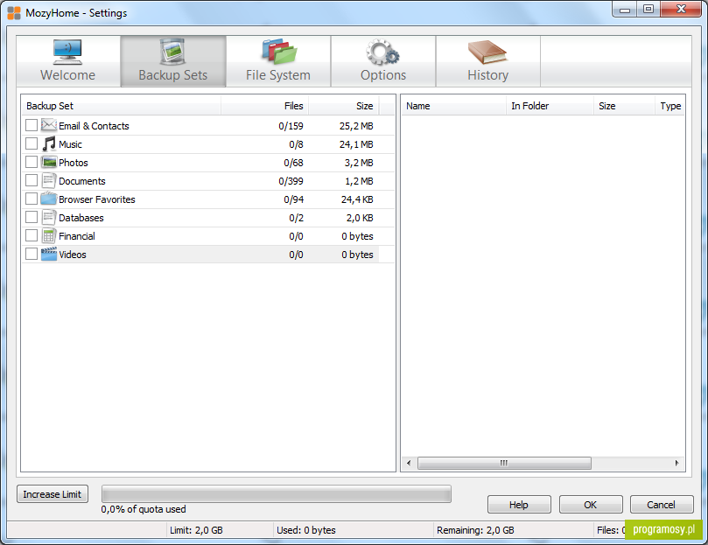Image resolution: width=708 pixels, height=545 pixels.
Task: Minimize the MozyHome Settings window
Action: [x=625, y=9]
